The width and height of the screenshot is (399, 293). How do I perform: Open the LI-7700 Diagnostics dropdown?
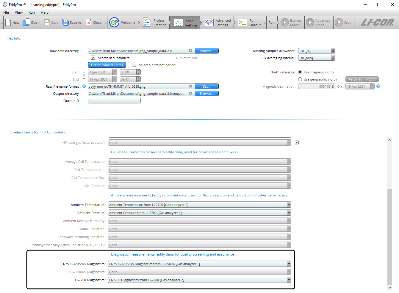tap(289, 280)
